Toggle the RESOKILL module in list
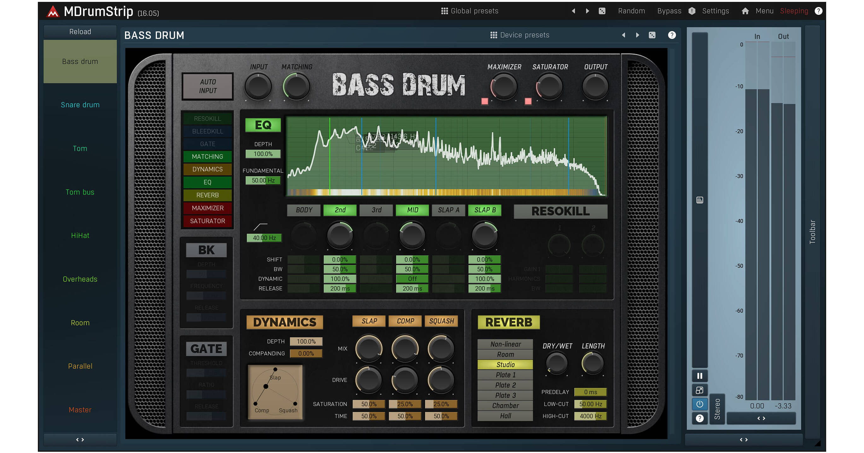 click(207, 119)
